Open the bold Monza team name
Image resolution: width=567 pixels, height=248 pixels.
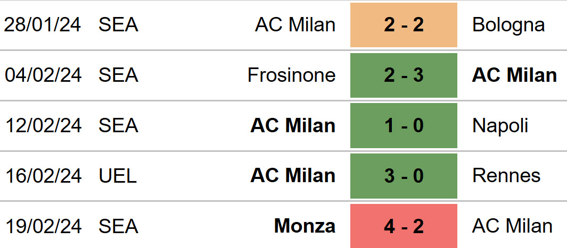[305, 226]
